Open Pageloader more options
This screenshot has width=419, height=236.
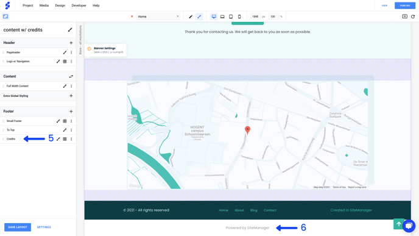pyautogui.click(x=71, y=52)
